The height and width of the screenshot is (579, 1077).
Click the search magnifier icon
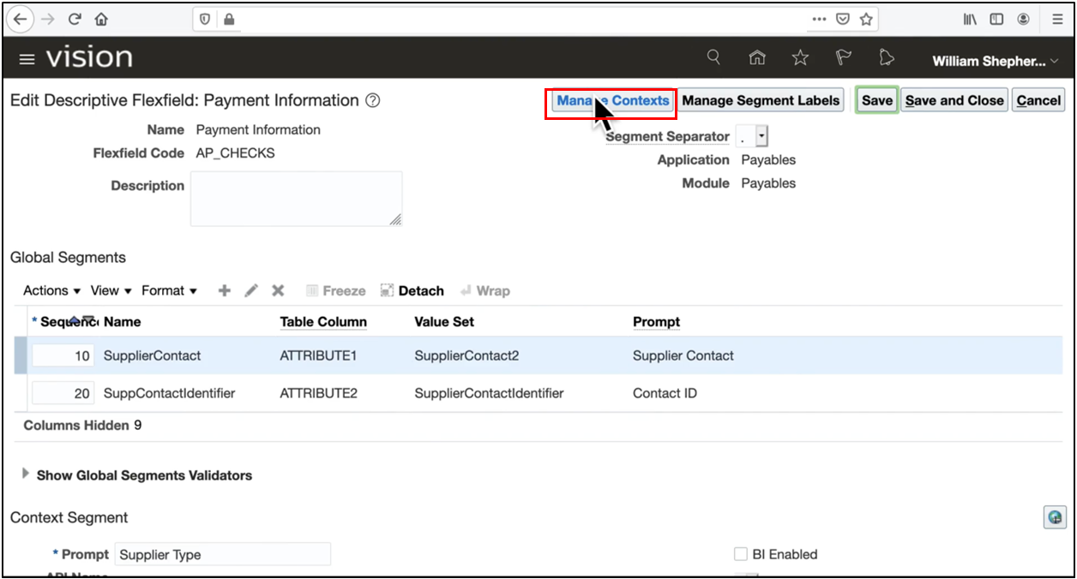pos(713,57)
